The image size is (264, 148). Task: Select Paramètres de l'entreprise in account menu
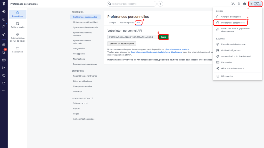(237, 44)
